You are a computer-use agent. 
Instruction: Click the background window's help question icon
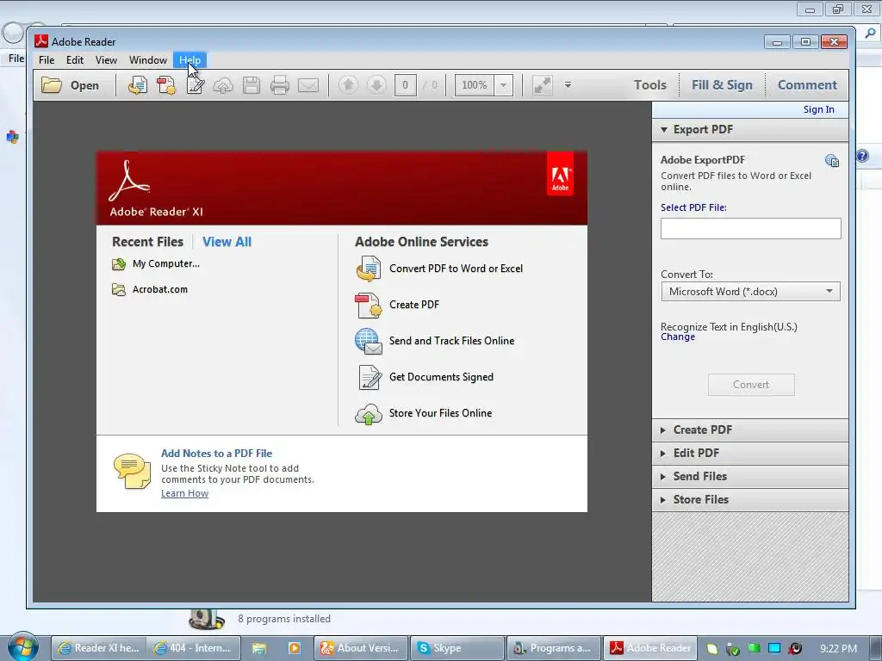863,156
